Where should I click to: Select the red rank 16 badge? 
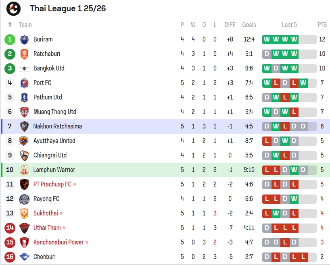10,257
